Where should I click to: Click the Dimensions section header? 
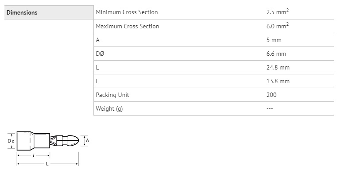(x=22, y=12)
